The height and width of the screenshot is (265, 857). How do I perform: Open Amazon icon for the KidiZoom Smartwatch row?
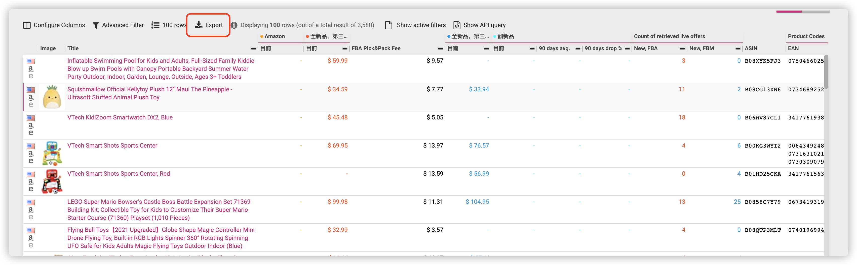31,125
